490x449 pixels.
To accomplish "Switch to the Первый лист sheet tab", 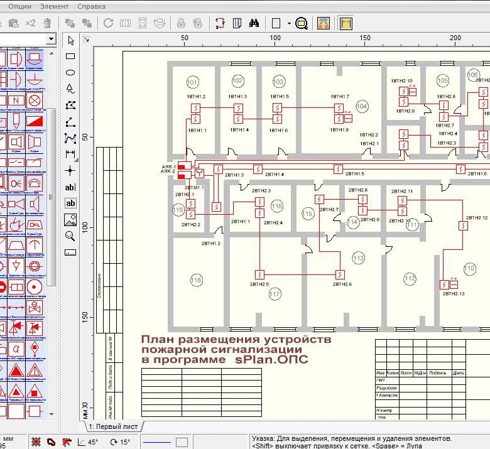I will coord(112,426).
